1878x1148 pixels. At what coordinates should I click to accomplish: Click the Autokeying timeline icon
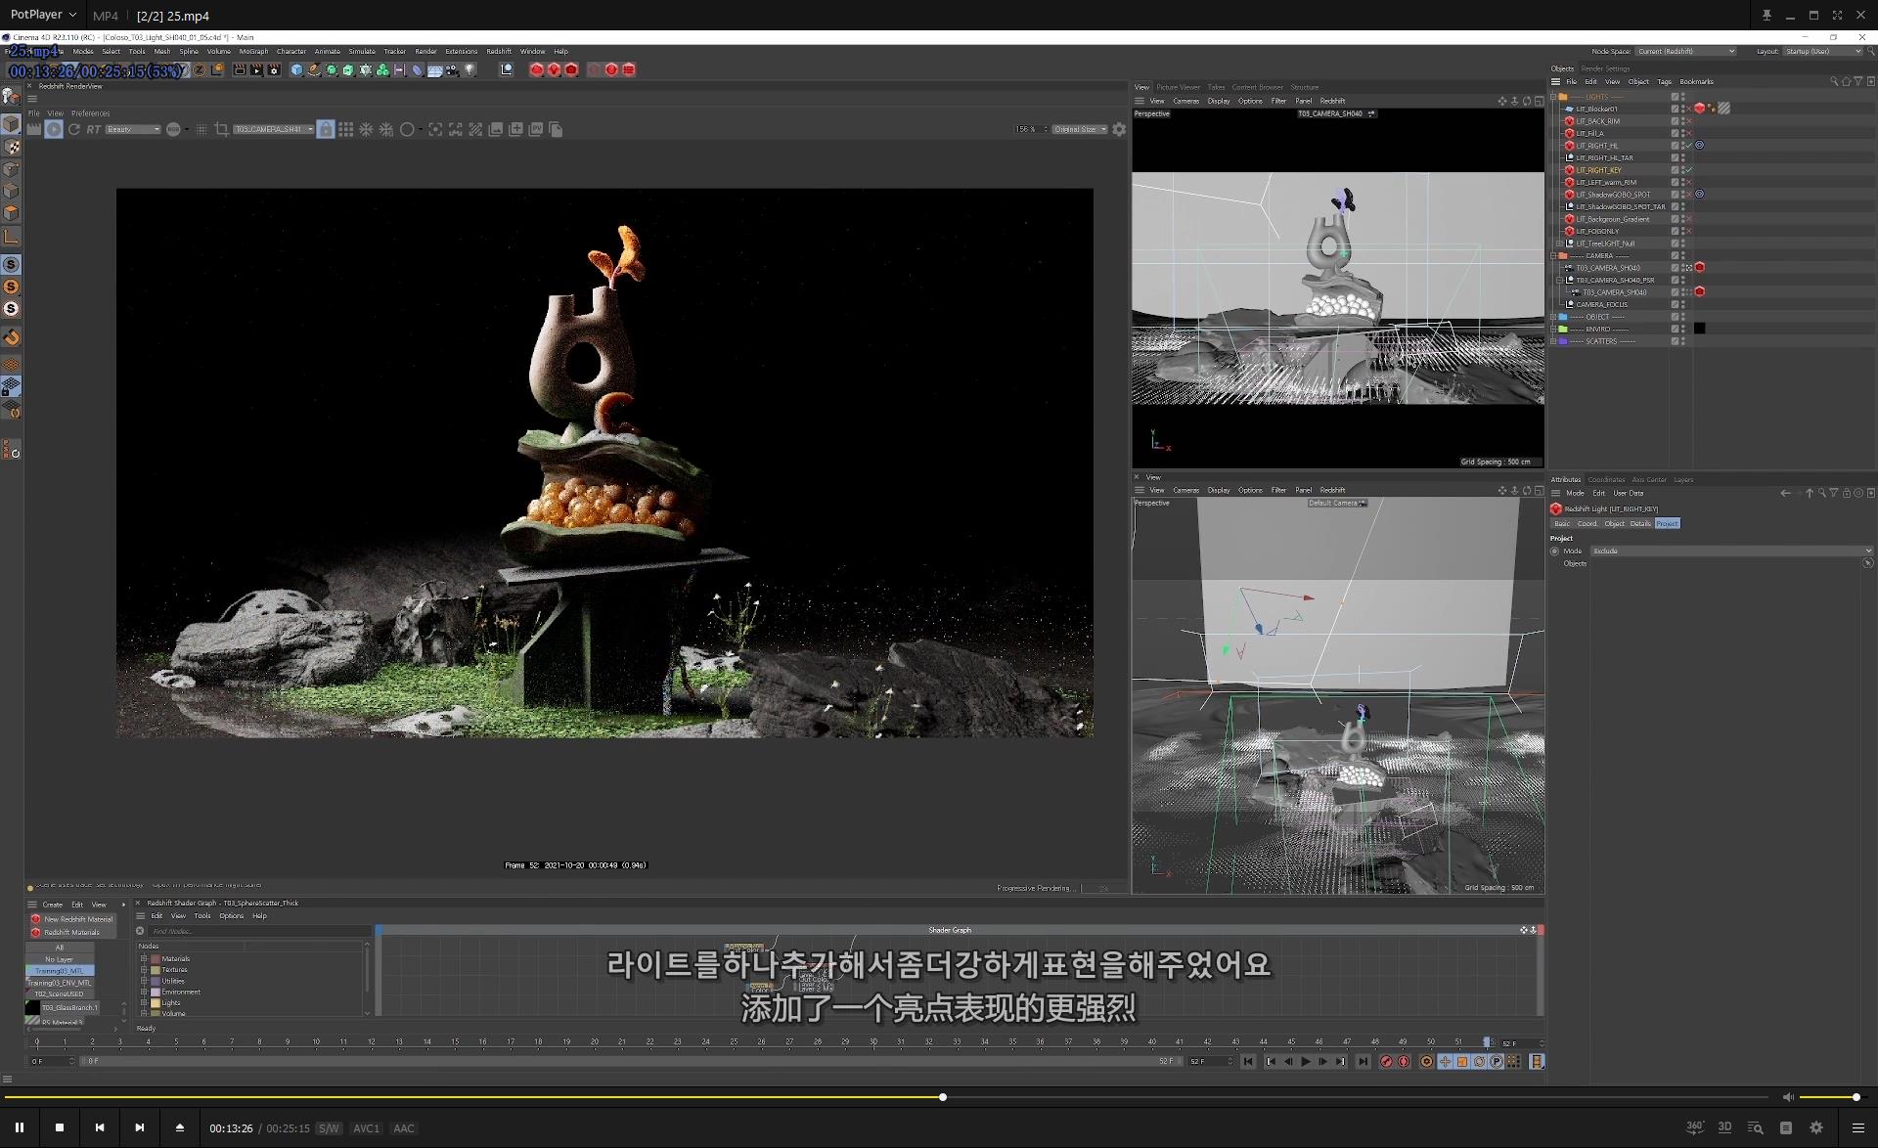[x=1404, y=1062]
